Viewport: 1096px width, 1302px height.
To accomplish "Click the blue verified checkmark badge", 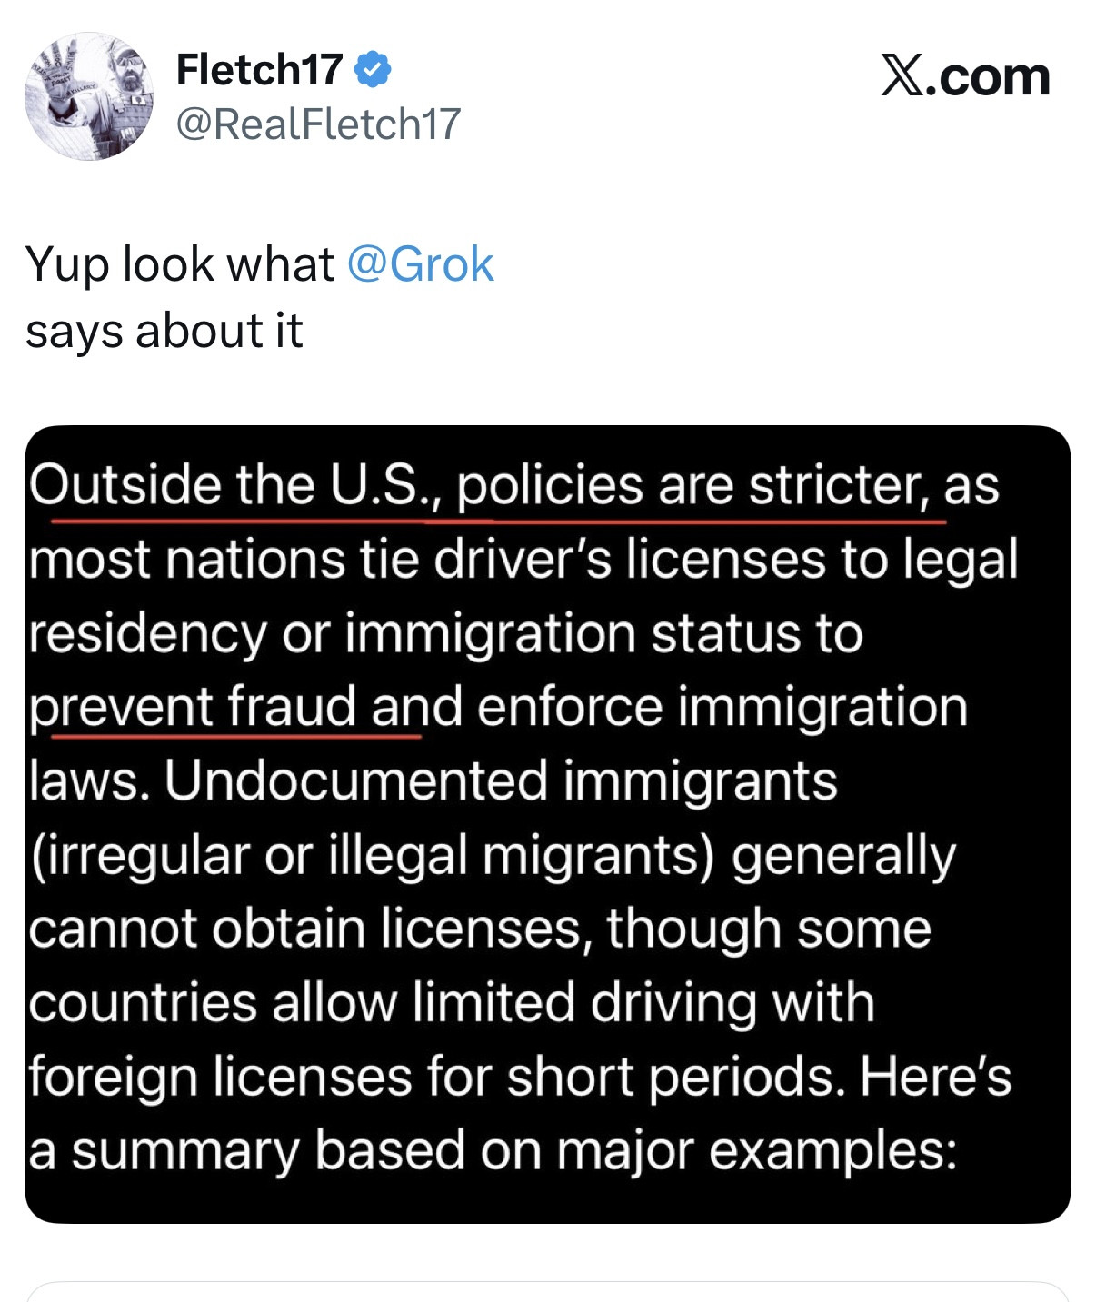I will 373,70.
